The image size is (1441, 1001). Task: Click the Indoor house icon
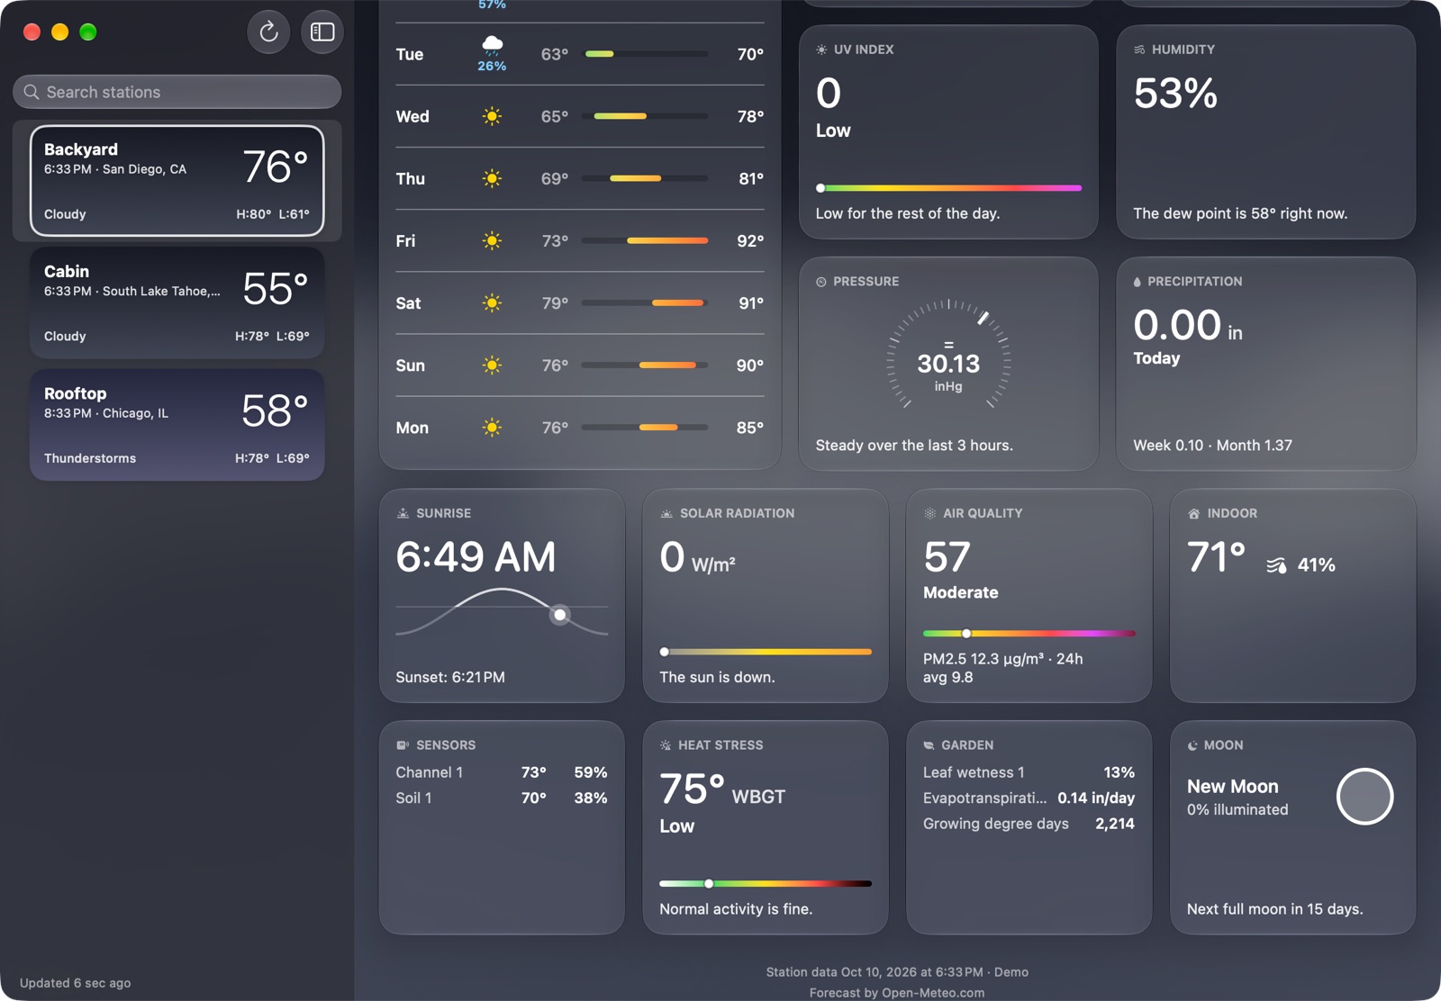click(x=1193, y=513)
